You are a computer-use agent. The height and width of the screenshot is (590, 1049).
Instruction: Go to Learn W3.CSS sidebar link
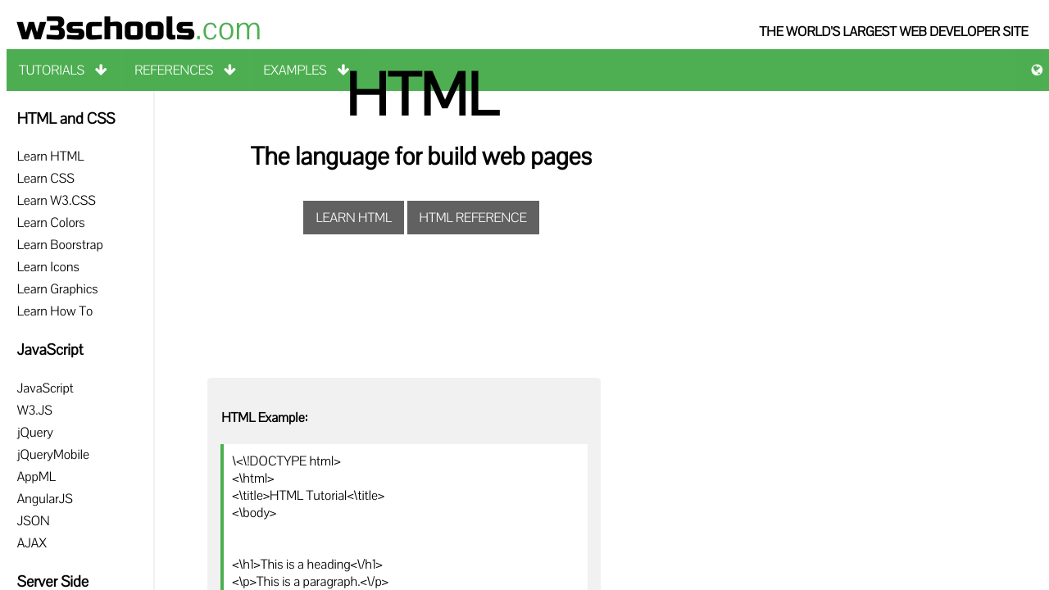click(x=57, y=201)
